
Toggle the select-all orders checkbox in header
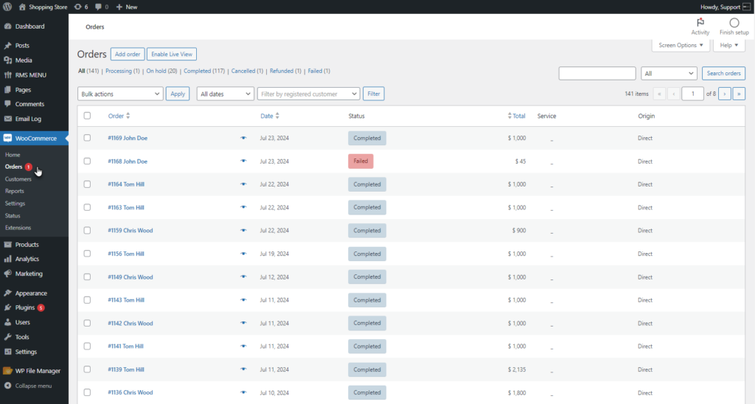(x=87, y=116)
